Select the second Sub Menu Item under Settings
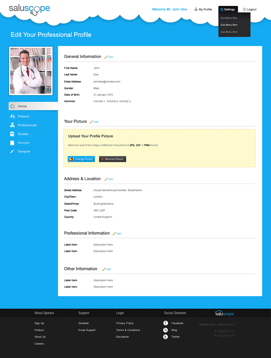 click(x=229, y=25)
